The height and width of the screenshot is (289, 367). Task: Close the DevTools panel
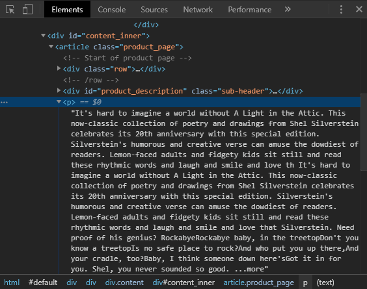coord(359,9)
